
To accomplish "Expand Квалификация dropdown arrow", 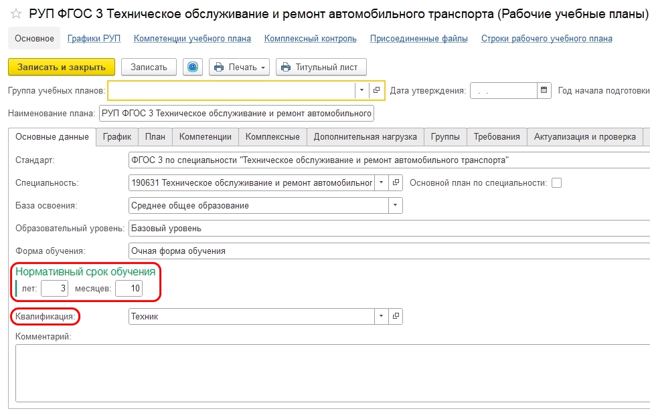I will (x=382, y=316).
